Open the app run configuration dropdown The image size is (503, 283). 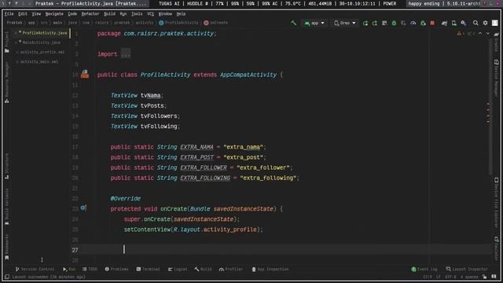tap(314, 23)
